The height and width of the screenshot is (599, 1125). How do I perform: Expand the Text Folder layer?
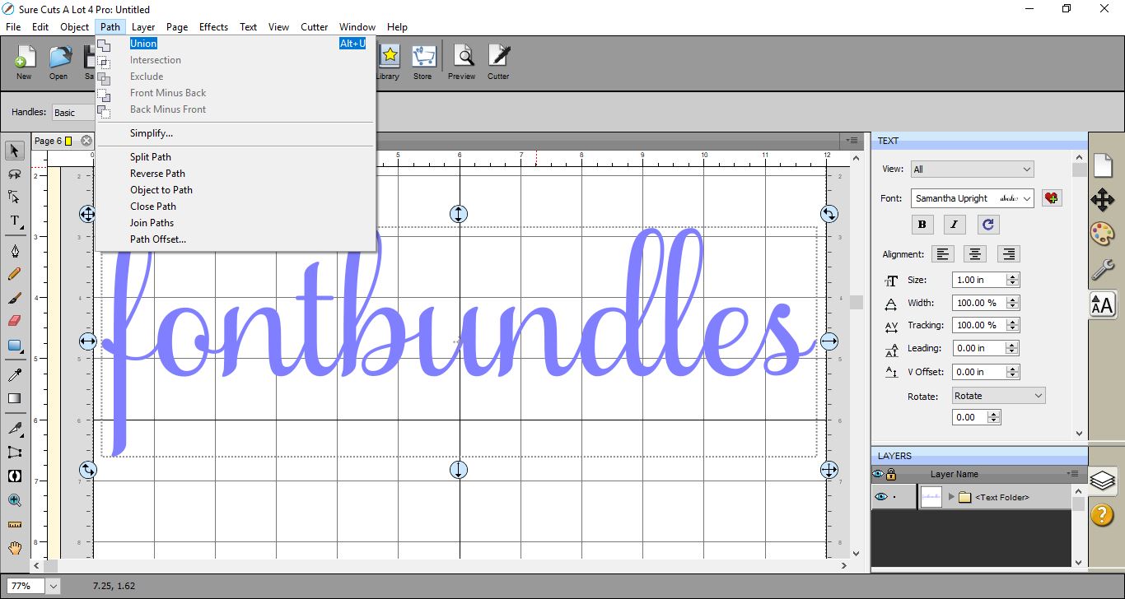(x=951, y=497)
